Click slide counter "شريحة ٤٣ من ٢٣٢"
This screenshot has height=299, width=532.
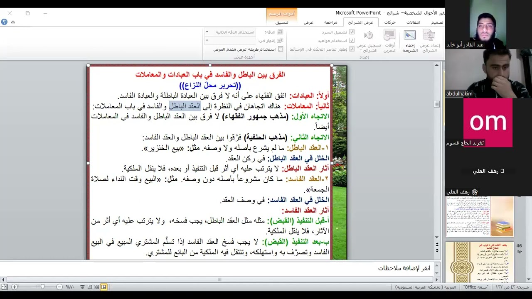[x=512, y=287]
